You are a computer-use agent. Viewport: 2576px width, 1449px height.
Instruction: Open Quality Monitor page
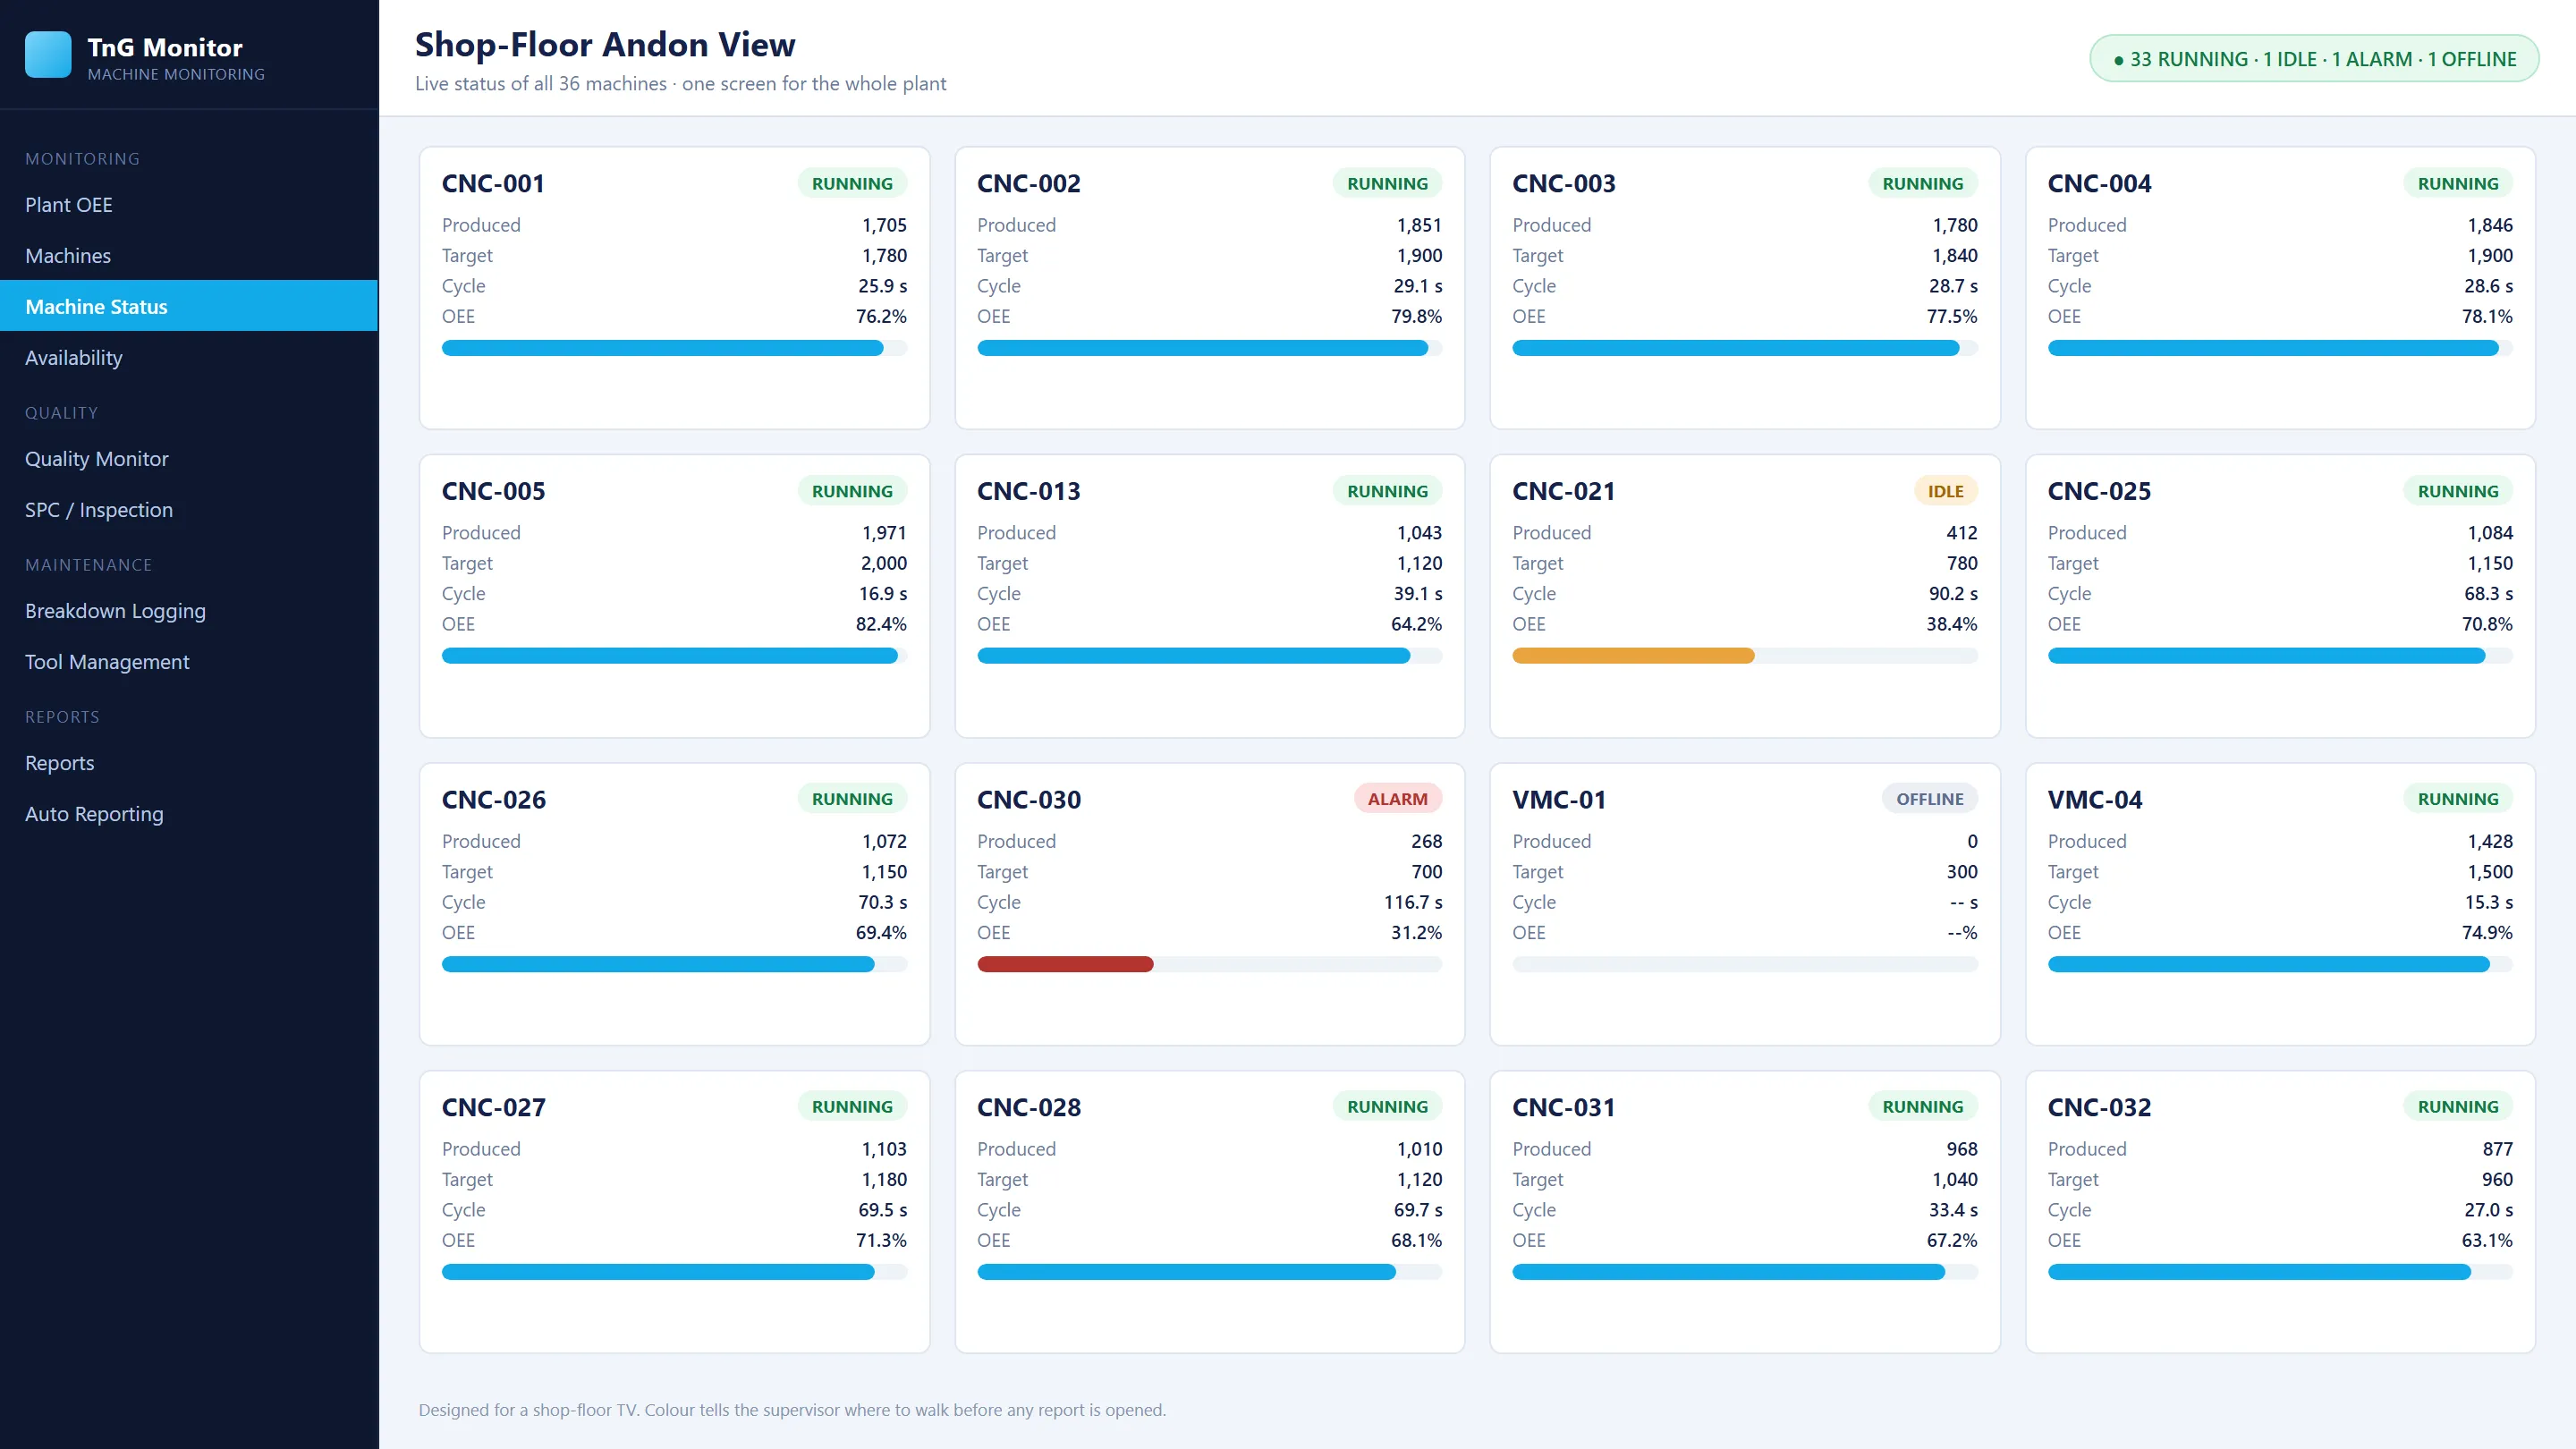tap(189, 458)
